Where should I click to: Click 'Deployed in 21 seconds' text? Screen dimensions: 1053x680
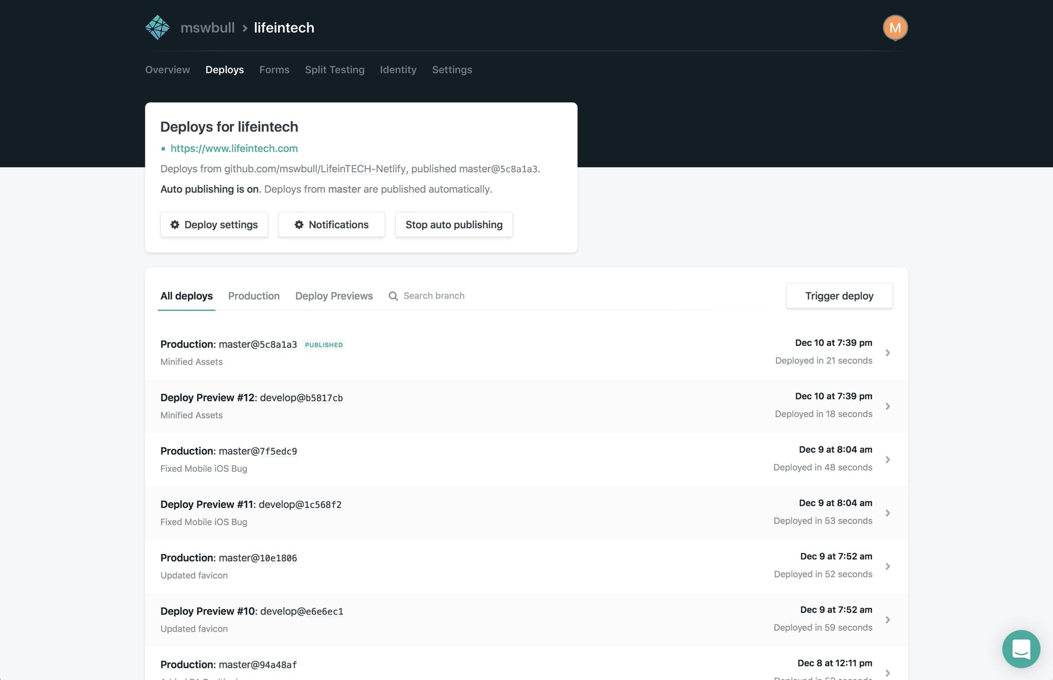pyautogui.click(x=824, y=360)
